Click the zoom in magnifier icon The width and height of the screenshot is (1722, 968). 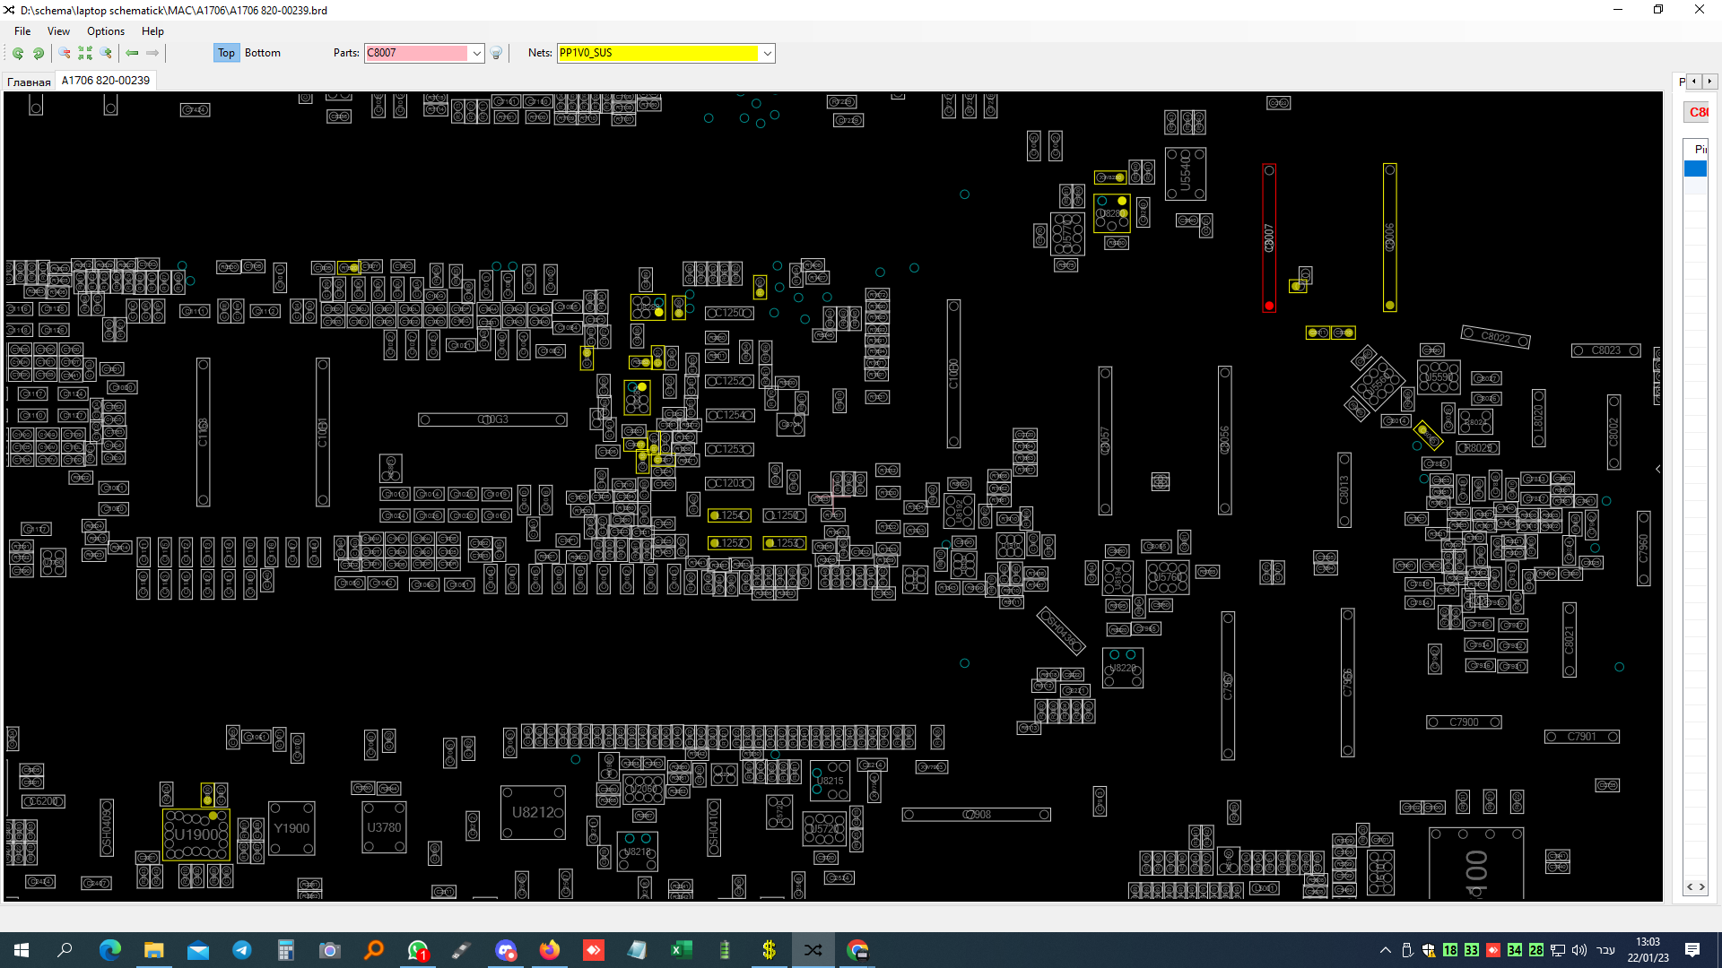coord(106,53)
